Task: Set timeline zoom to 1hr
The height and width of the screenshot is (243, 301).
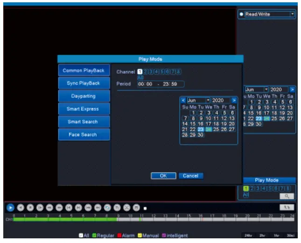Action: (x=276, y=236)
